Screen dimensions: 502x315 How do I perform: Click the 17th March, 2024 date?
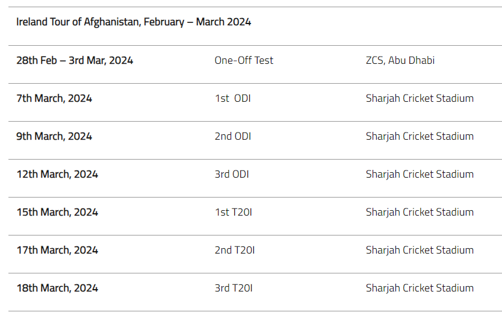[57, 250]
